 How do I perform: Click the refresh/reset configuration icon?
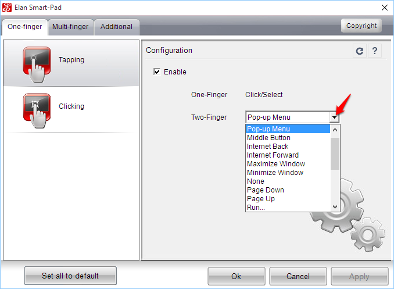pos(360,51)
